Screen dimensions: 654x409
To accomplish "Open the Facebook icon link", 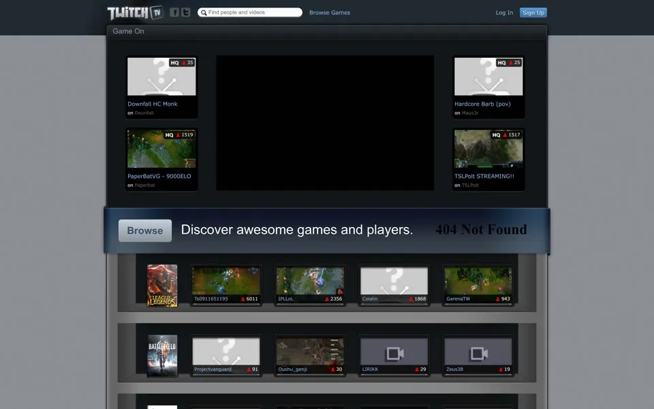I will (174, 12).
